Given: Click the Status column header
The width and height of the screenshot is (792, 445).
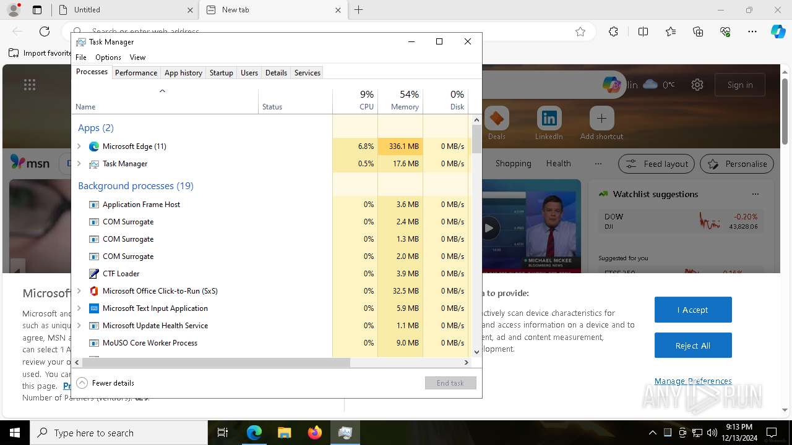Looking at the screenshot, I should click(295, 101).
